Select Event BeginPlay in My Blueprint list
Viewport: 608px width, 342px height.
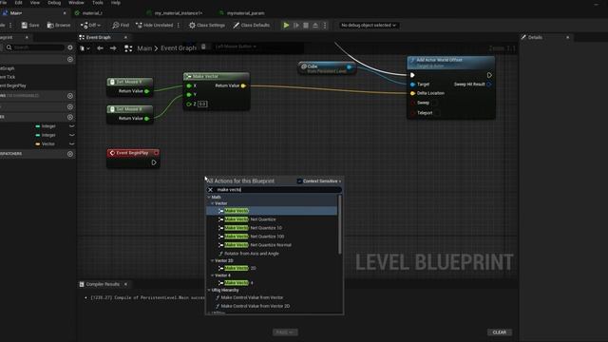point(13,85)
